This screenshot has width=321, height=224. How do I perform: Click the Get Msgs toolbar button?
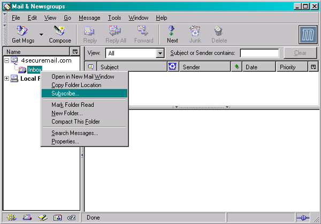click(22, 34)
